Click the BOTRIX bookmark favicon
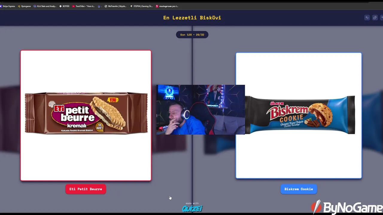The height and width of the screenshot is (215, 383). pyautogui.click(x=61, y=6)
